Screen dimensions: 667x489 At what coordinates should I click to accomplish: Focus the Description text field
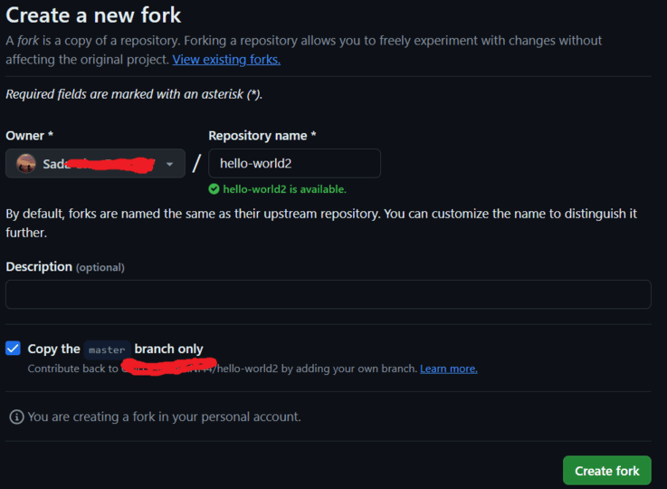click(328, 294)
